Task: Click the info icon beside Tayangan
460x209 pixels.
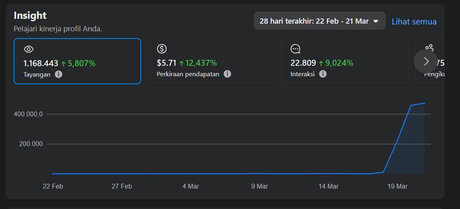Action: pyautogui.click(x=59, y=74)
